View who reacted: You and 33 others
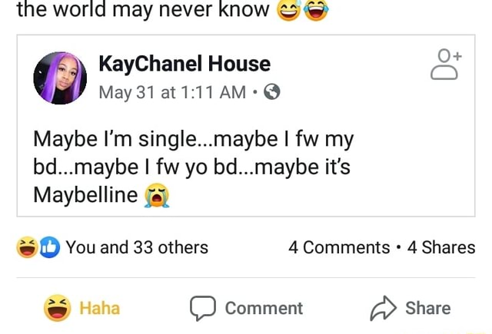 pos(137,247)
